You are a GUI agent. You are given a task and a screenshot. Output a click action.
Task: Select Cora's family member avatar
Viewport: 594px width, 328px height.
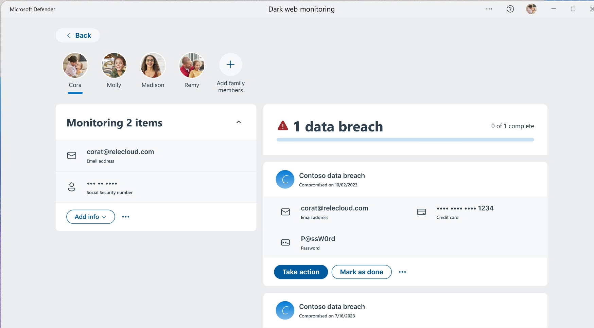pos(75,65)
